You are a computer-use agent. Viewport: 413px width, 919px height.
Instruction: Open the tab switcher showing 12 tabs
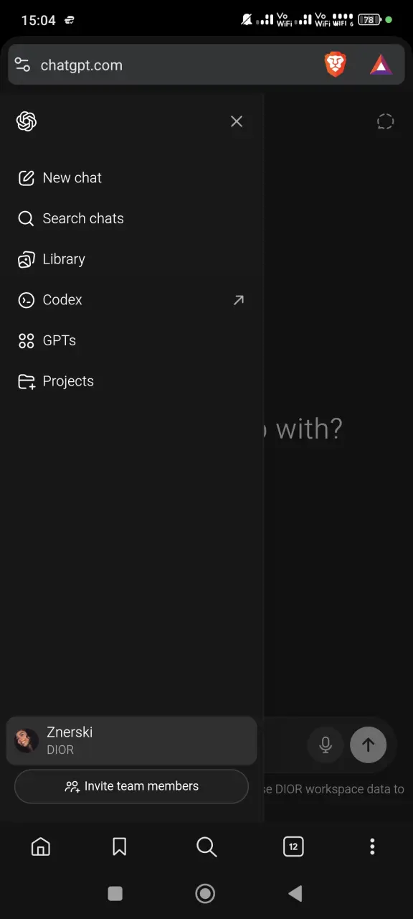(293, 846)
